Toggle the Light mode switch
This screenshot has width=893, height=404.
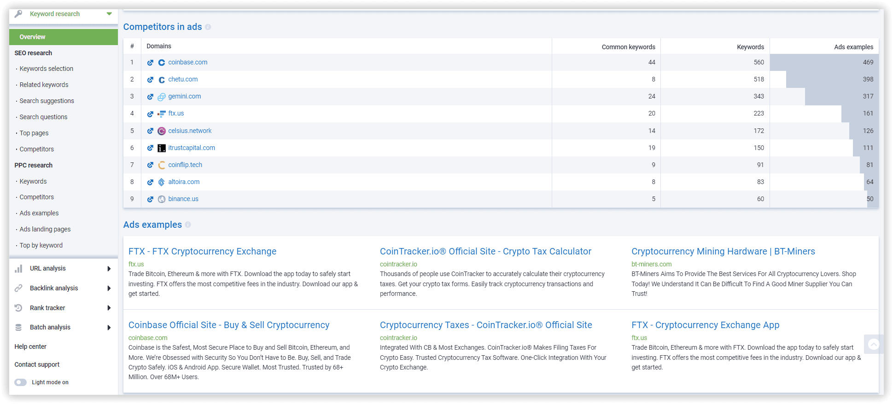click(21, 382)
